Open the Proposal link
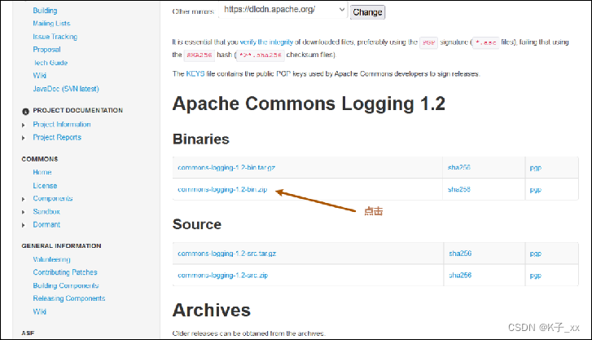 click(x=46, y=50)
